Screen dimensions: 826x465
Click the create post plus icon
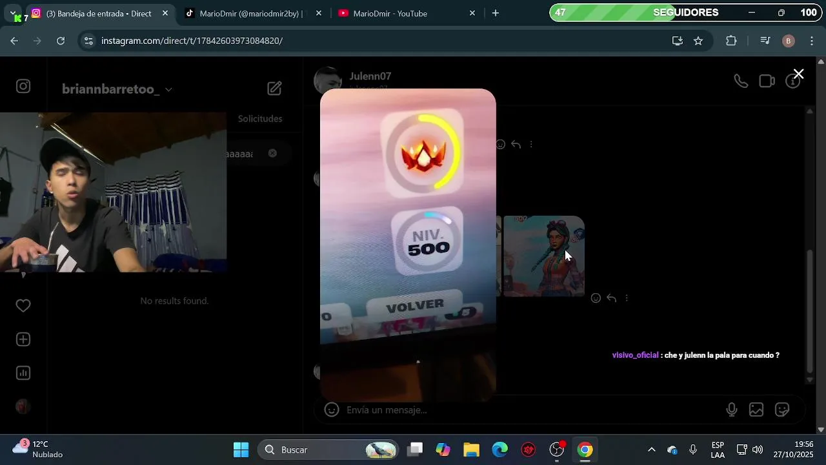coord(23,339)
